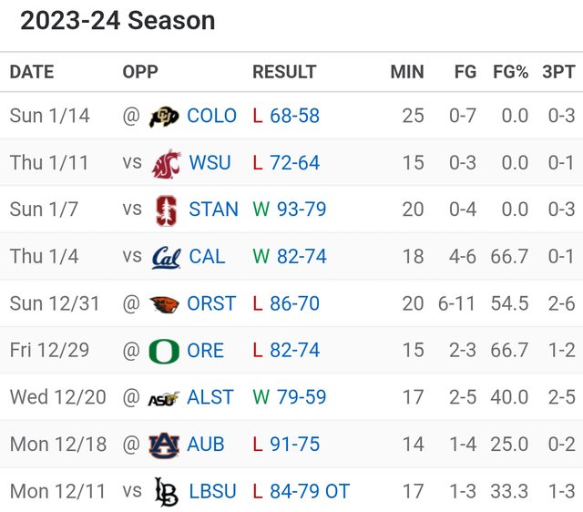Open the WSU team link

210,163
